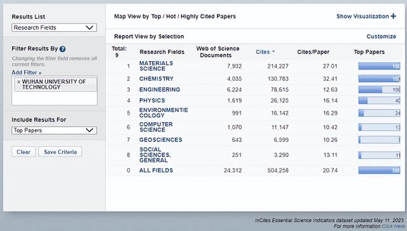Open the Geosciences research field
Image resolution: width=407 pixels, height=231 pixels.
point(161,140)
